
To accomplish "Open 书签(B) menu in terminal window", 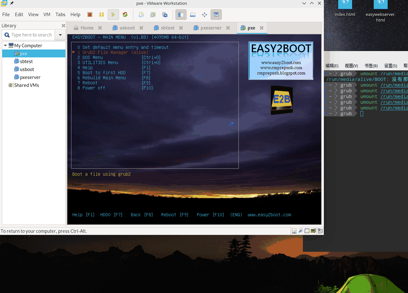I will [x=371, y=66].
